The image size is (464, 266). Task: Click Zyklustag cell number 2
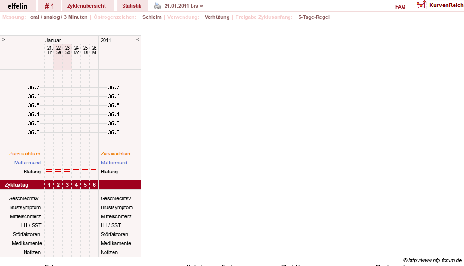[58, 185]
